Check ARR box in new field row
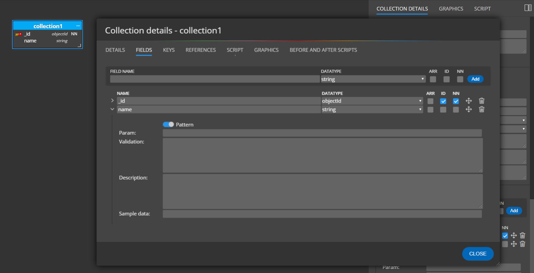Viewport: 534px width, 273px height. click(433, 79)
